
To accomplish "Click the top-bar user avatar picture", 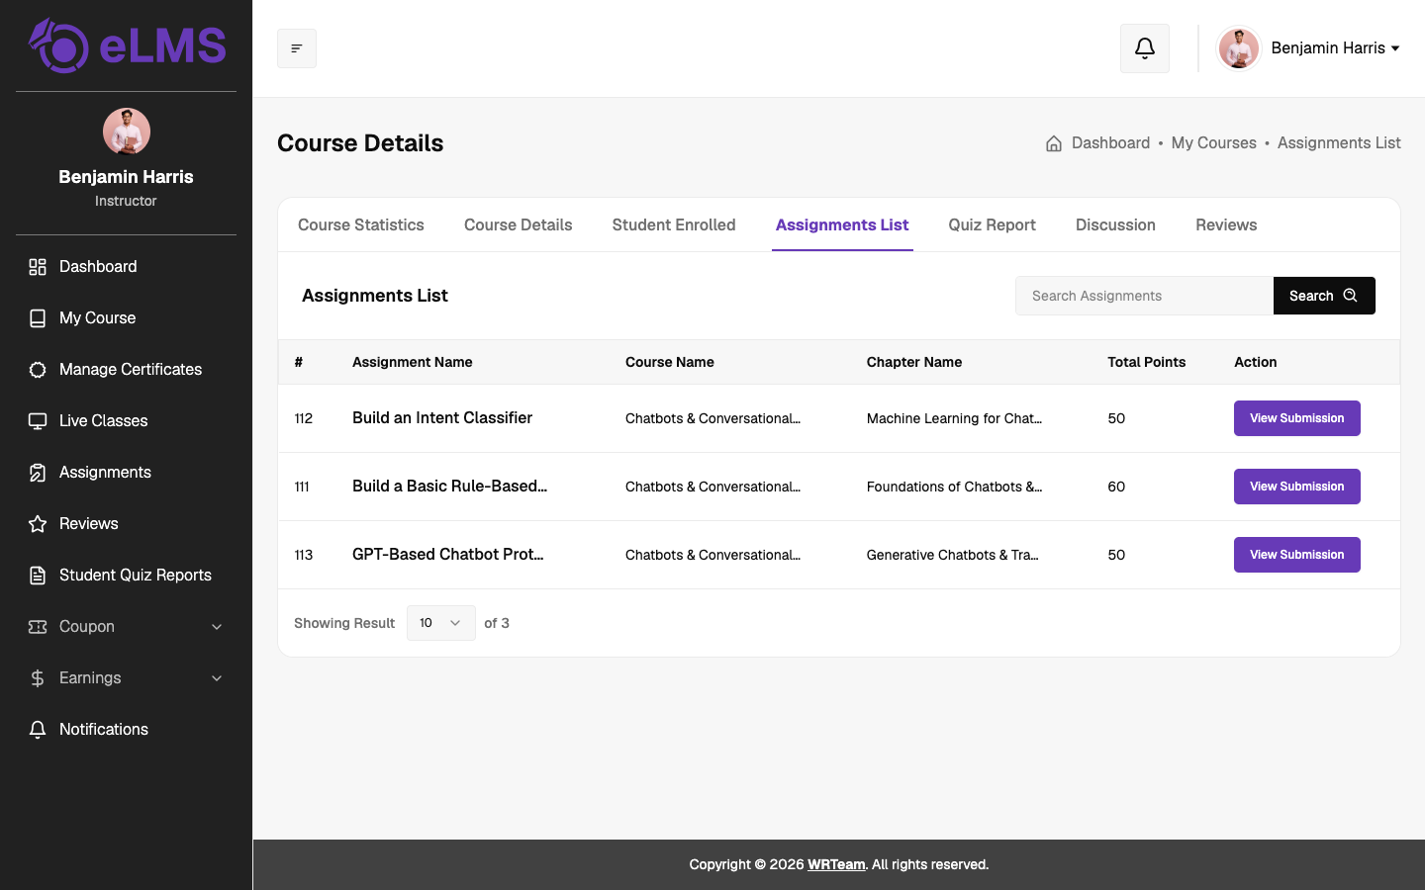I will pyautogui.click(x=1238, y=48).
